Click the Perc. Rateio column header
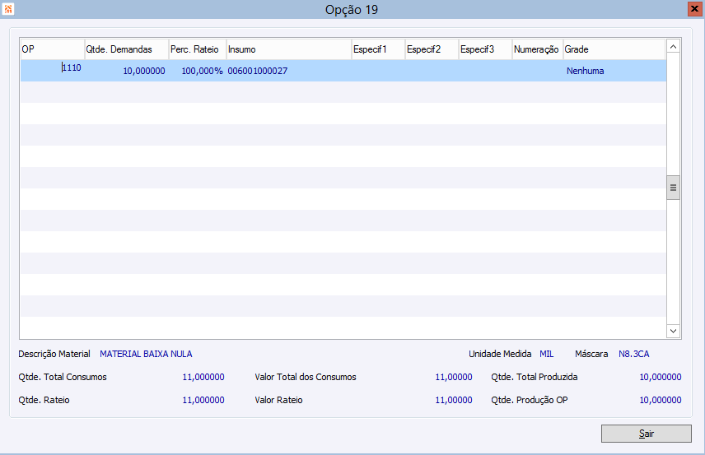This screenshot has height=455, width=705. pyautogui.click(x=198, y=49)
